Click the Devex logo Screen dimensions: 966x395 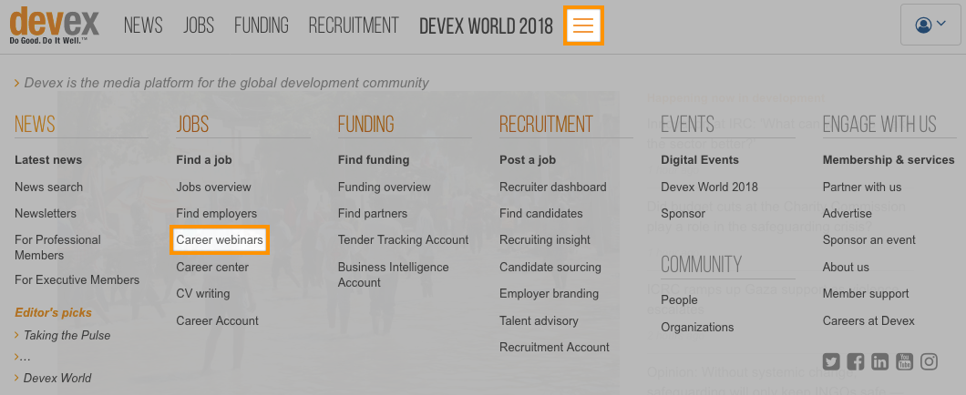click(54, 25)
